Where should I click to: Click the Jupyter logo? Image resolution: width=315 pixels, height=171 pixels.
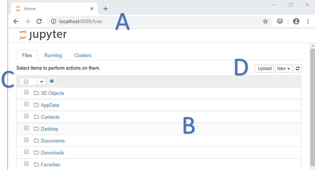pyautogui.click(x=43, y=35)
